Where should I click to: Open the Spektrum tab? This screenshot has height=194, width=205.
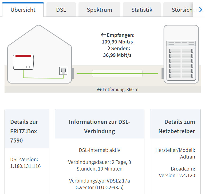pyautogui.click(x=99, y=10)
